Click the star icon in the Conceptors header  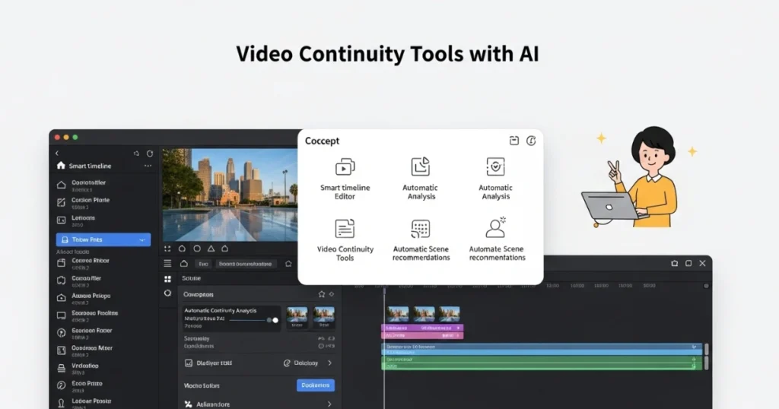tap(321, 294)
